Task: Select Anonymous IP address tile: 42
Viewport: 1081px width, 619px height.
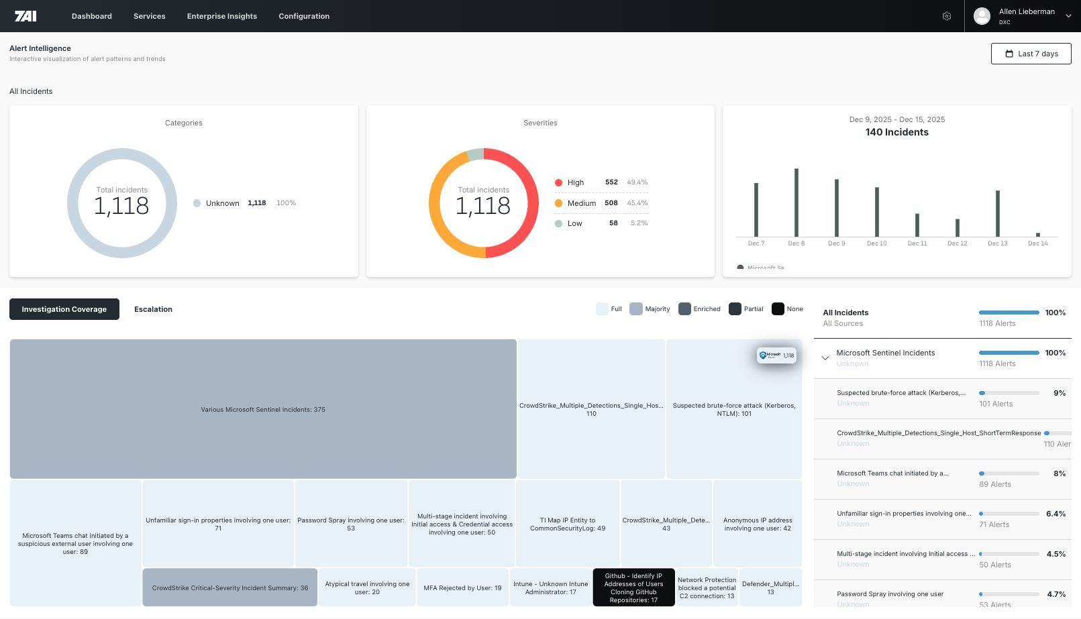Action: (758, 523)
